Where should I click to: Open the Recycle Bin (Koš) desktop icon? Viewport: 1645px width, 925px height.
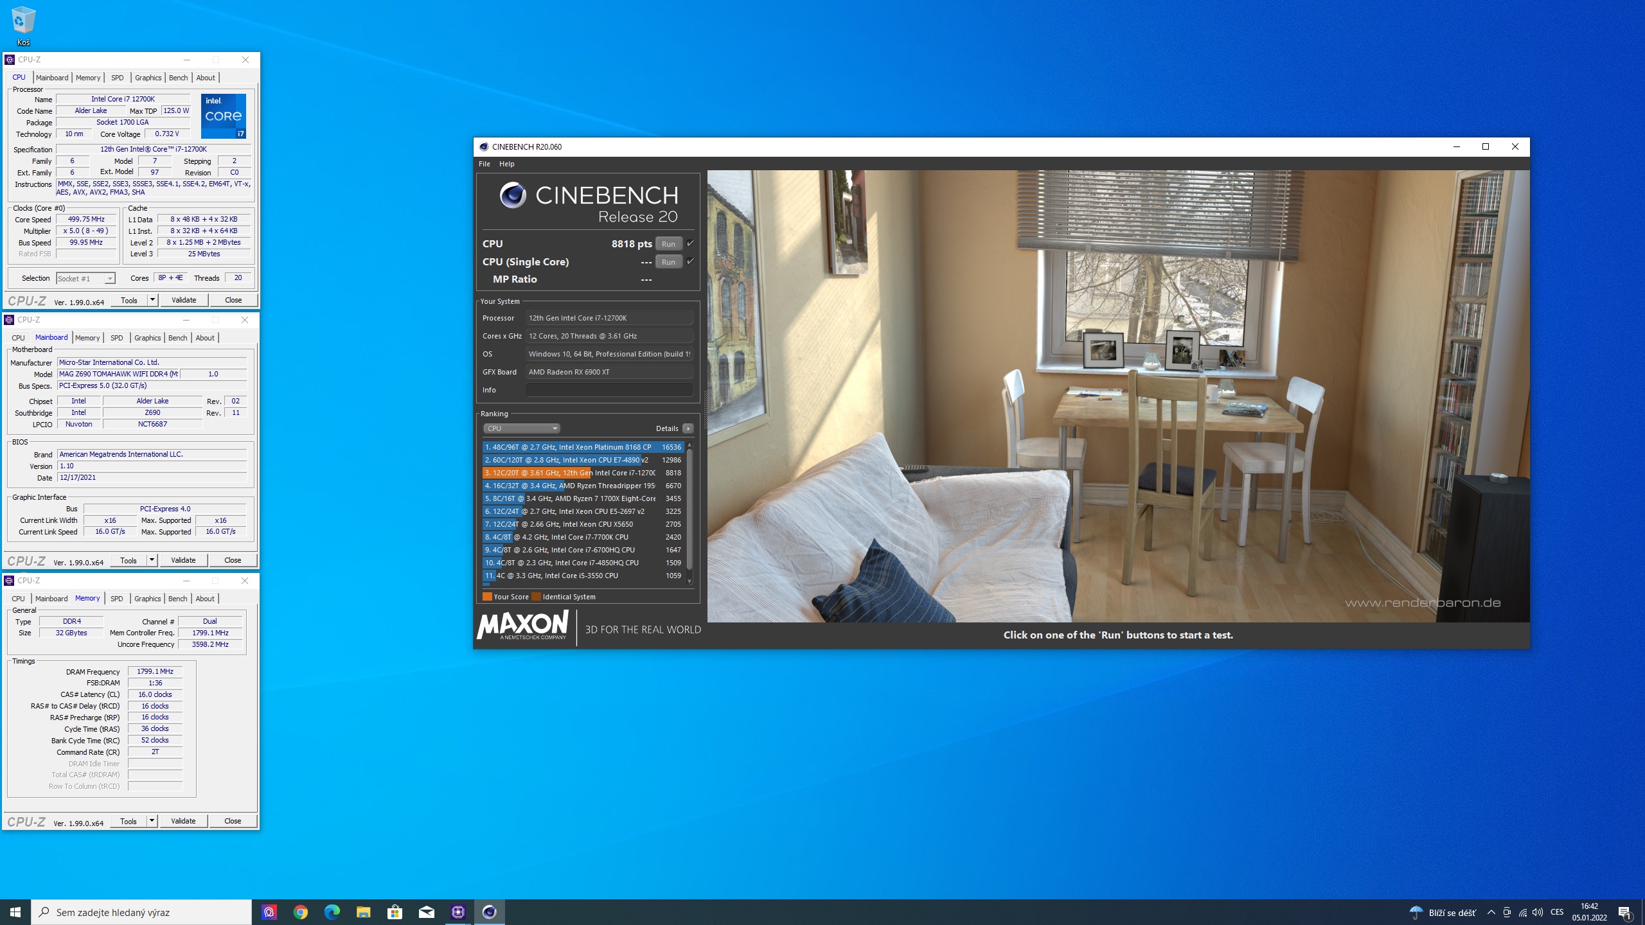pos(23,26)
